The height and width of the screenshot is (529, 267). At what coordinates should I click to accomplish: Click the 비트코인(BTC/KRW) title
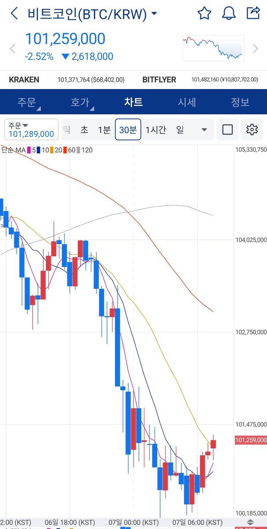tap(87, 14)
